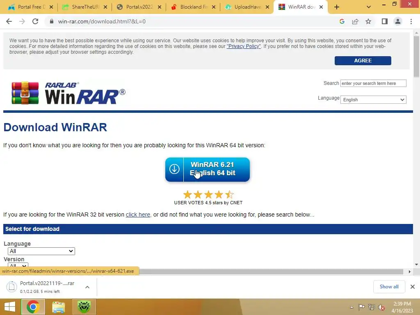
Task: Show hidden system tray icons
Action: pyautogui.click(x=352, y=307)
